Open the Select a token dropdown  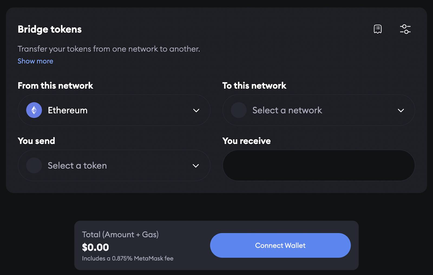coord(114,165)
